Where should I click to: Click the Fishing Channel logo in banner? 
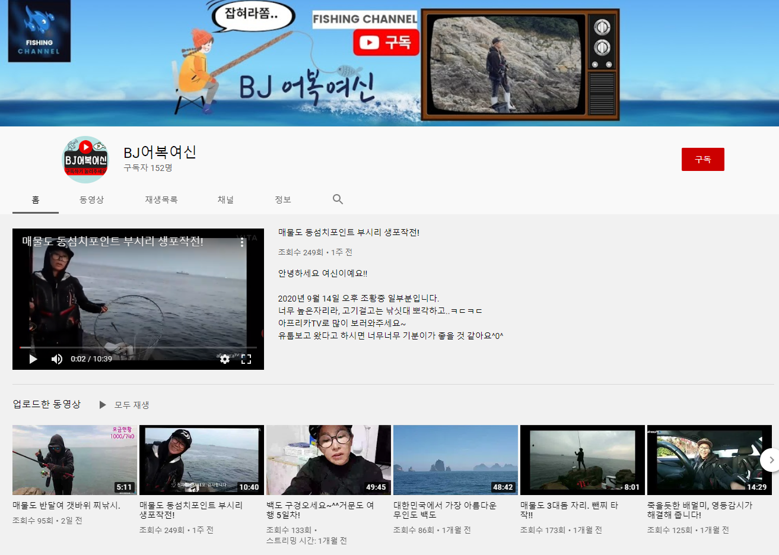tap(39, 31)
